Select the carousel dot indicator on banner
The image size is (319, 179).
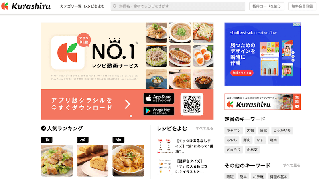pyautogui.click(x=131, y=116)
